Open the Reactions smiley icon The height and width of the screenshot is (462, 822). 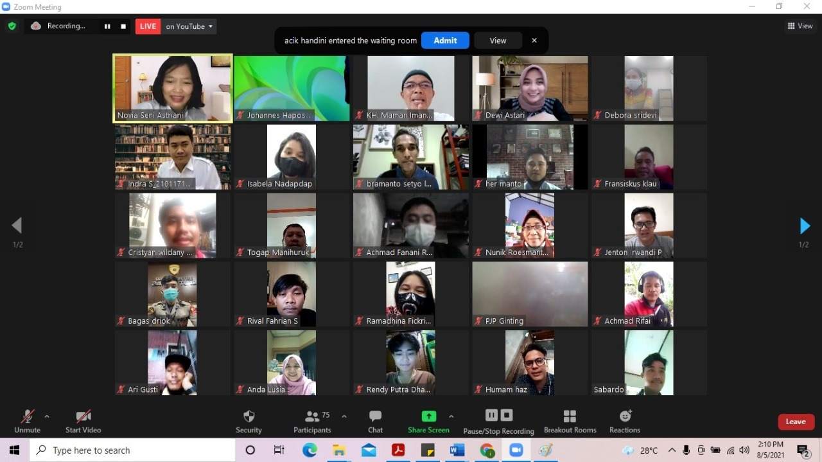pos(625,416)
